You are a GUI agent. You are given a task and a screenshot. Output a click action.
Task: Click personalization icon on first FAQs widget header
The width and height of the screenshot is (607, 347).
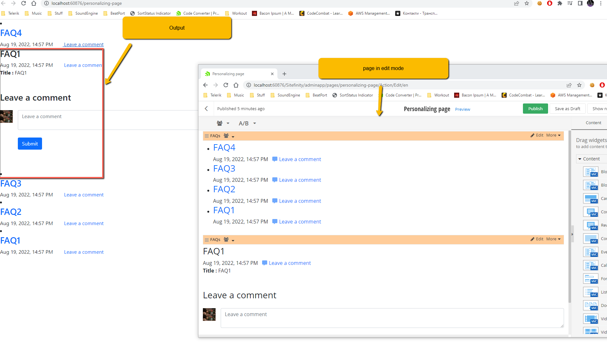(229, 136)
